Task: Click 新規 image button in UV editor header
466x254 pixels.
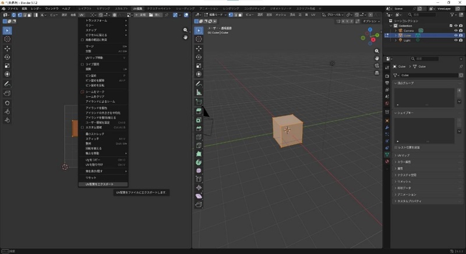Action: (x=140, y=15)
